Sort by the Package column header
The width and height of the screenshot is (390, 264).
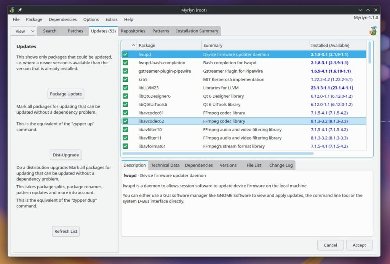(x=169, y=45)
